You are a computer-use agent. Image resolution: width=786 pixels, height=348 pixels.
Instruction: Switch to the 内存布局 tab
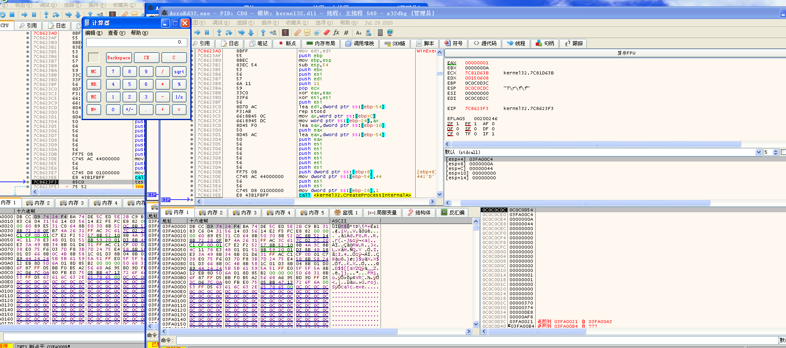click(321, 44)
